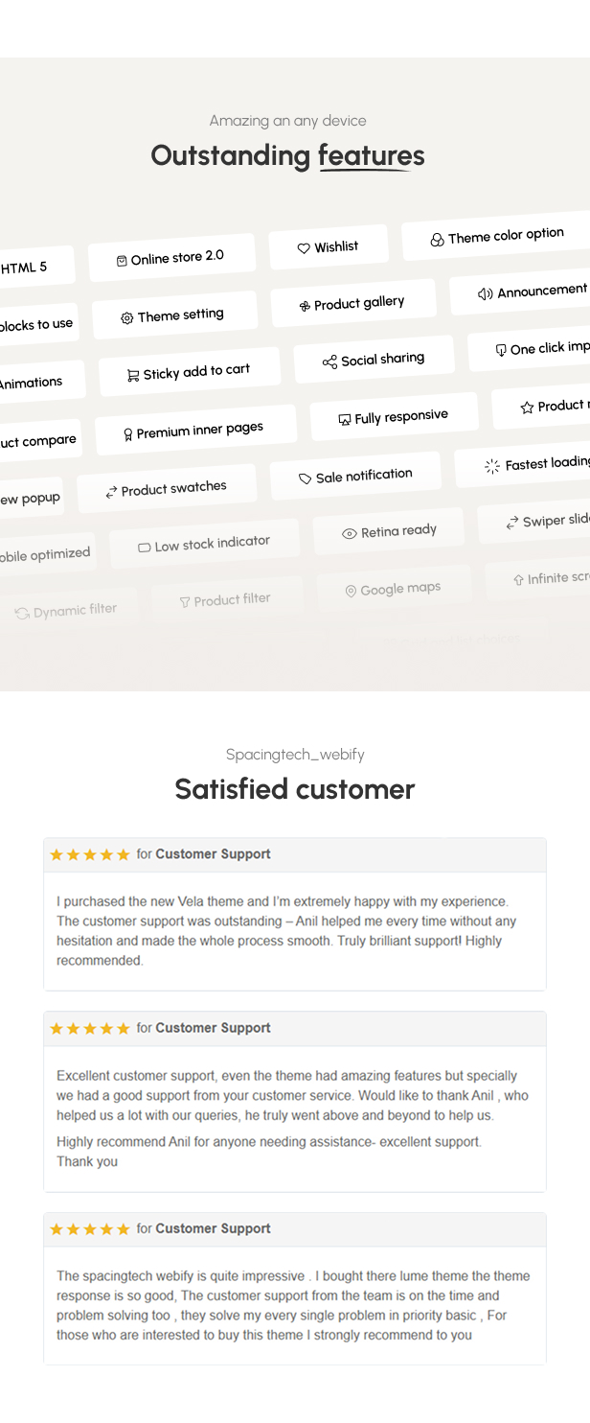Open the Product filter feature
The image size is (590, 1423).
coord(228,598)
